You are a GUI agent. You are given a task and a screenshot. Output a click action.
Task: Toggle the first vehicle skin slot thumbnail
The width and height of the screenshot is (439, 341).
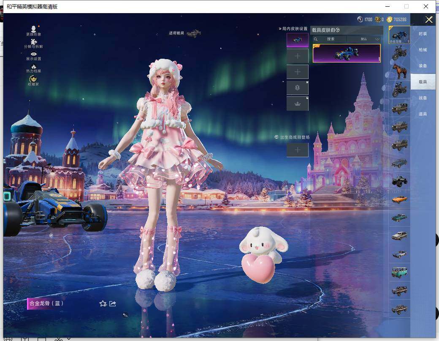(x=297, y=39)
